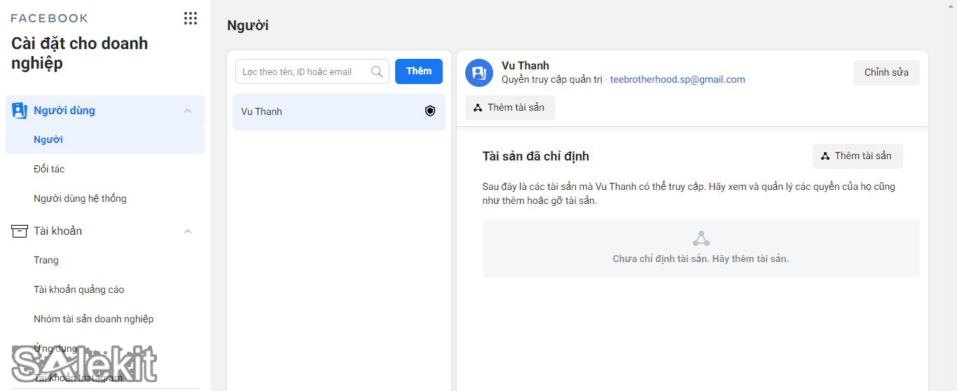Click the teebrotherhood.sp@gmail.com email link
Image resolution: width=957 pixels, height=391 pixels.
[677, 80]
